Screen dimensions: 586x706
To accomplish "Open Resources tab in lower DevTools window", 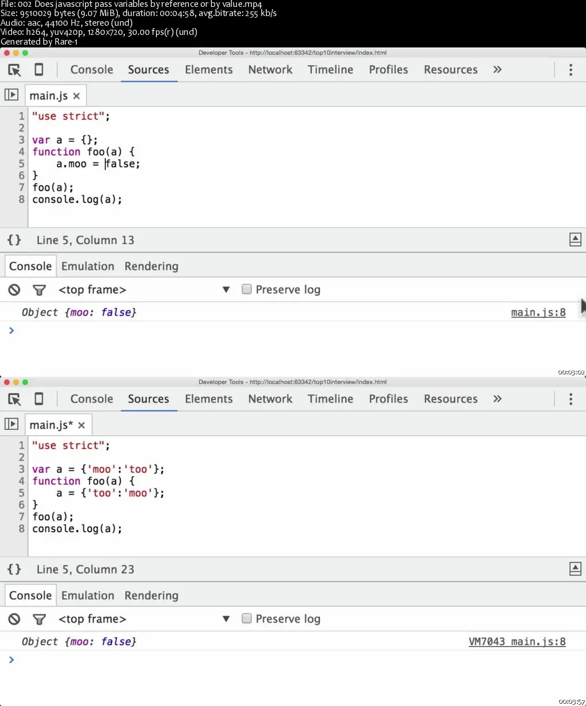I will 451,399.
